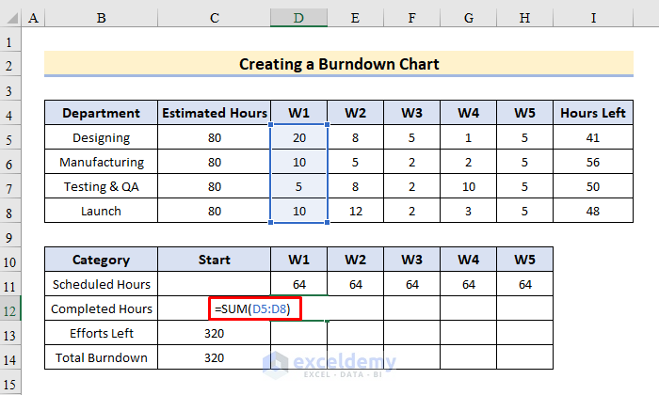Viewport: 659px width, 395px height.
Task: Select the 'Estimated Hours' header cell
Action: point(215,113)
